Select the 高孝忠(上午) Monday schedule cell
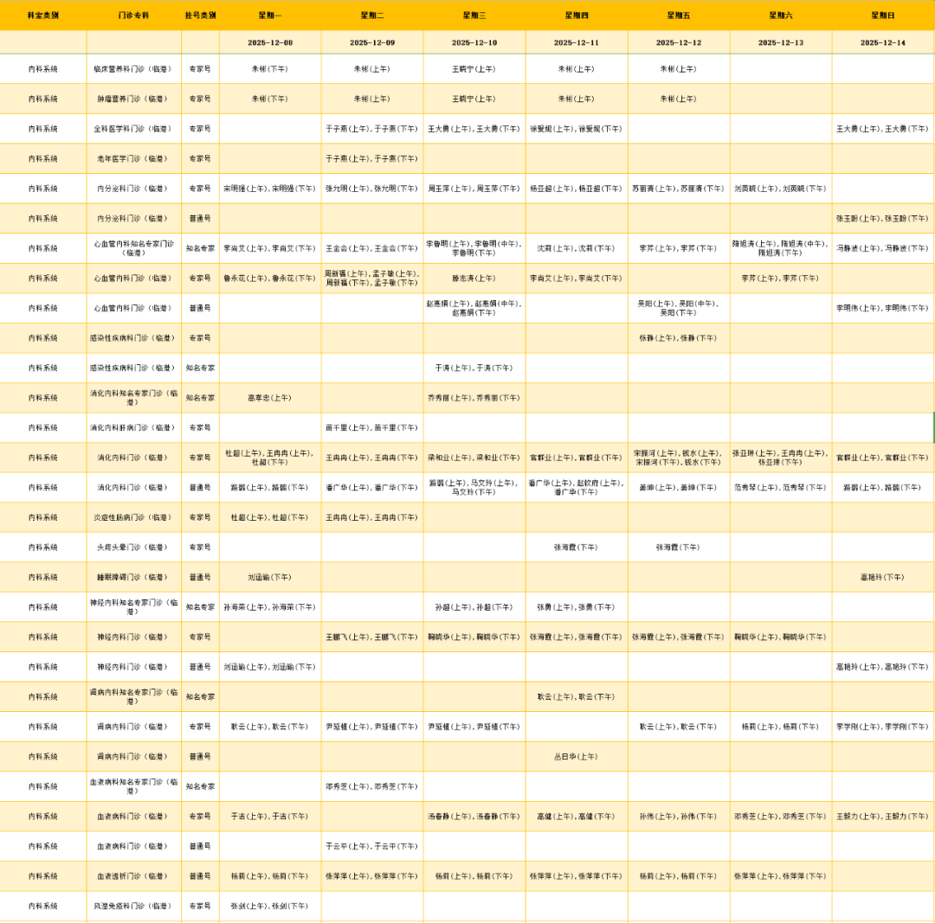 pos(269,398)
